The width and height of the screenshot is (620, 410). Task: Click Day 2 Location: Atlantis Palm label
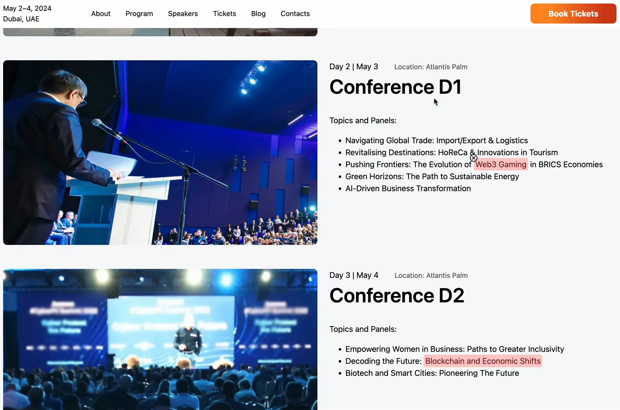click(430, 67)
